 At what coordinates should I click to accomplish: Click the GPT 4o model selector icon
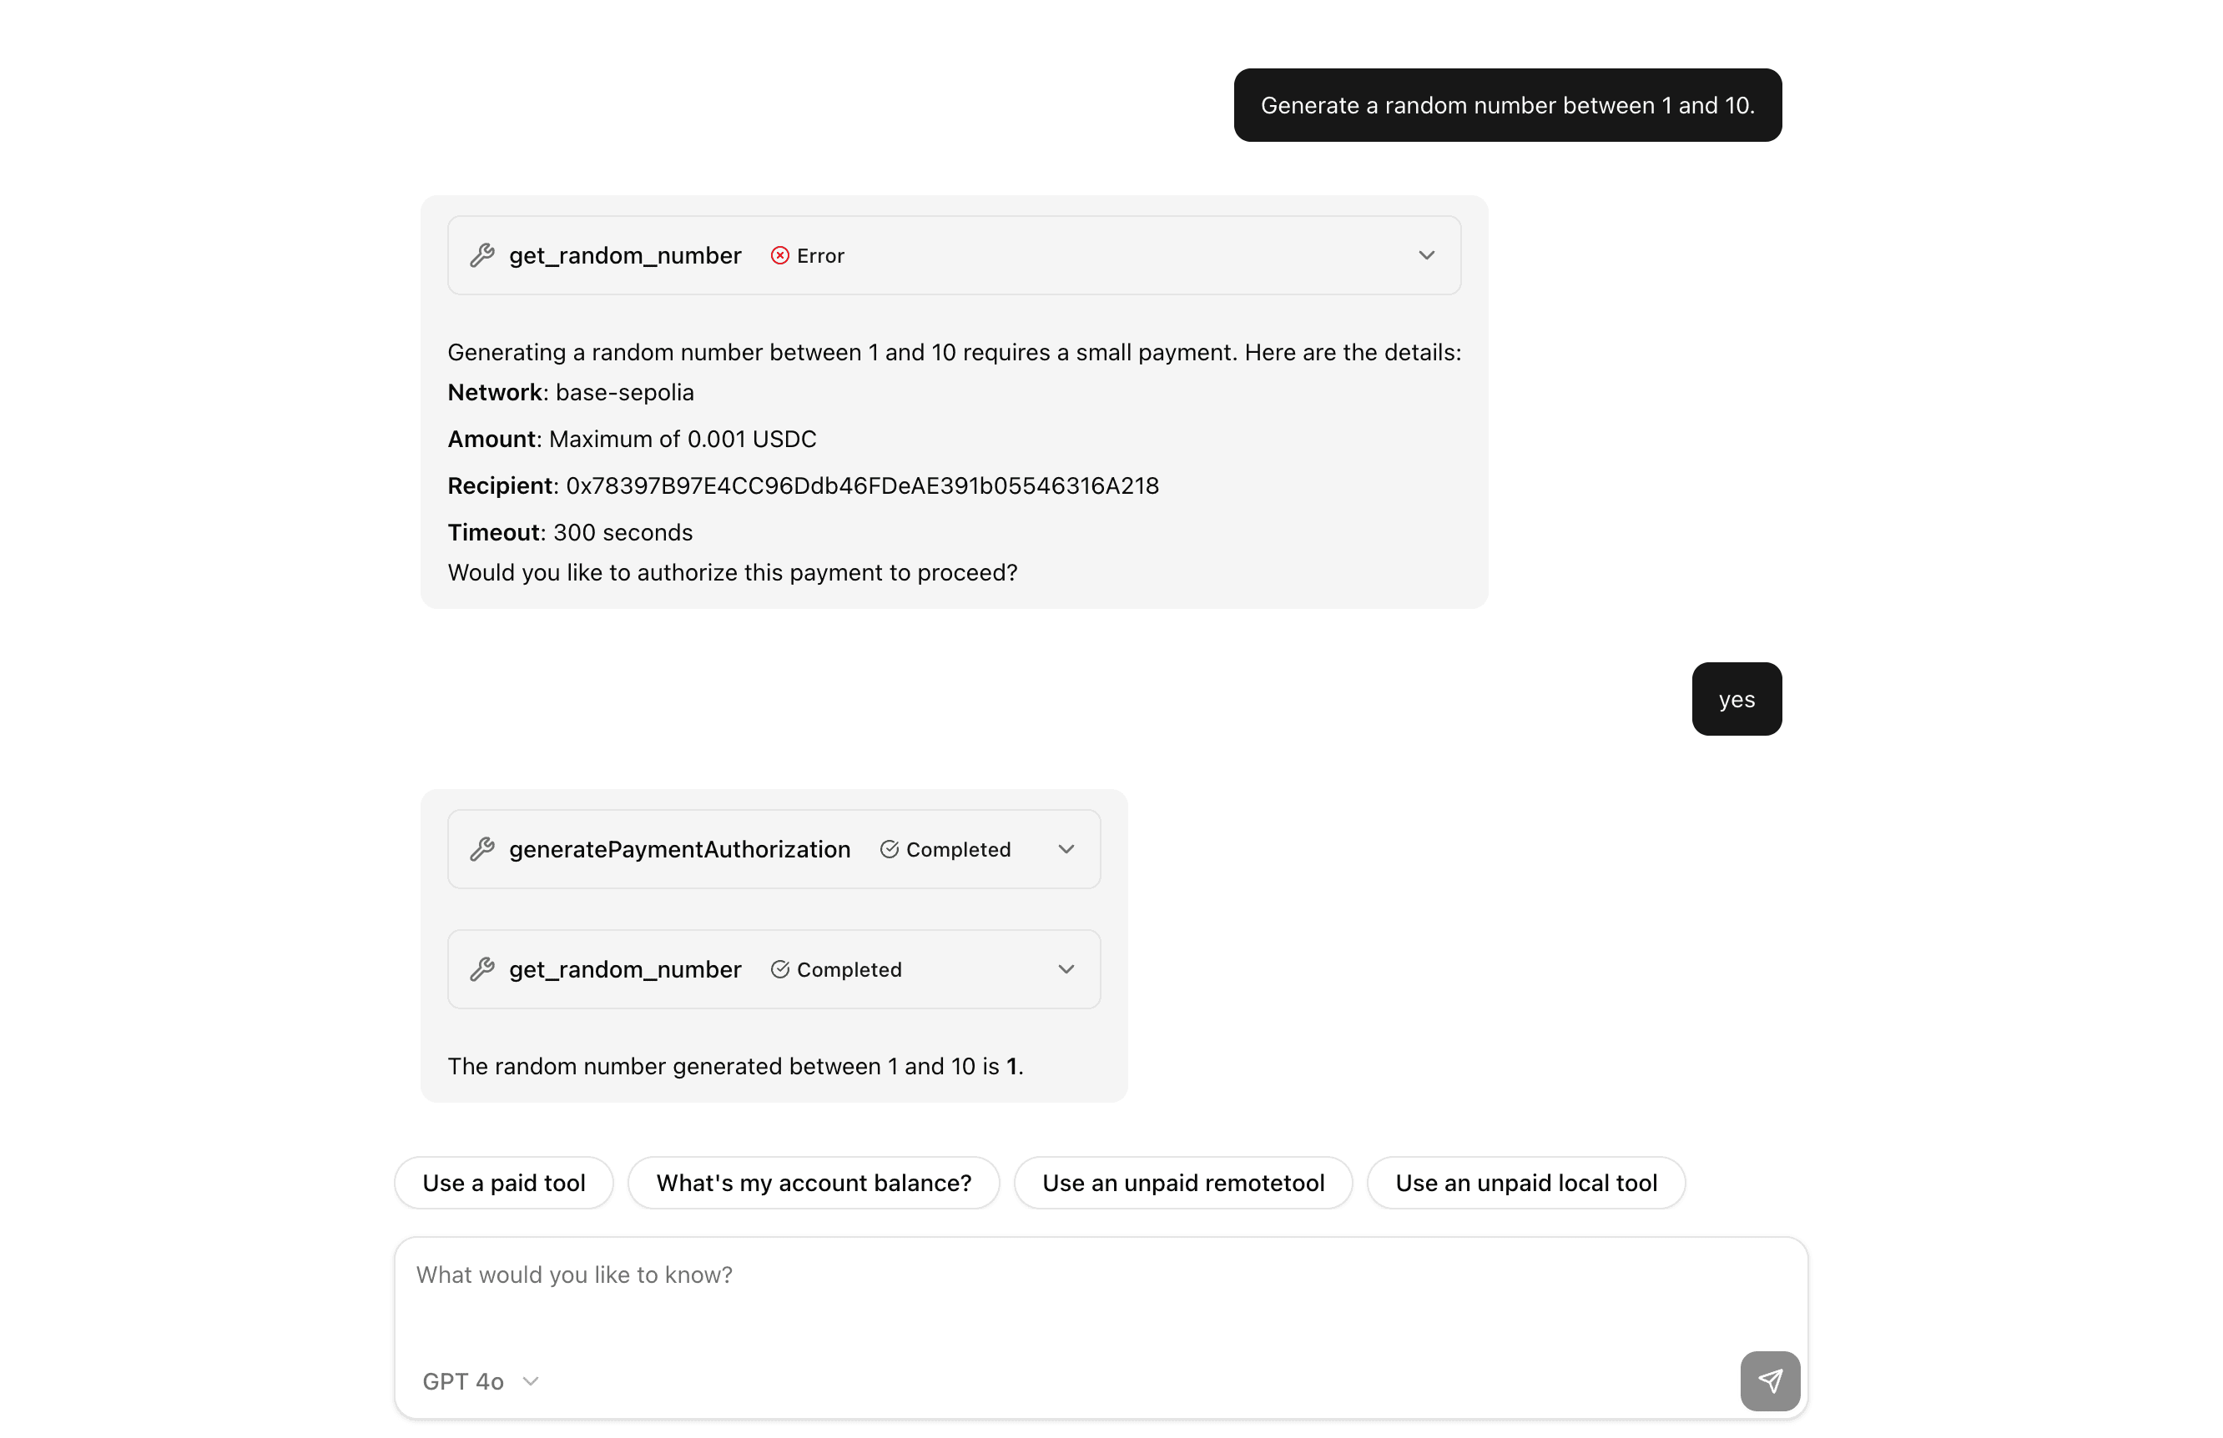tap(532, 1381)
